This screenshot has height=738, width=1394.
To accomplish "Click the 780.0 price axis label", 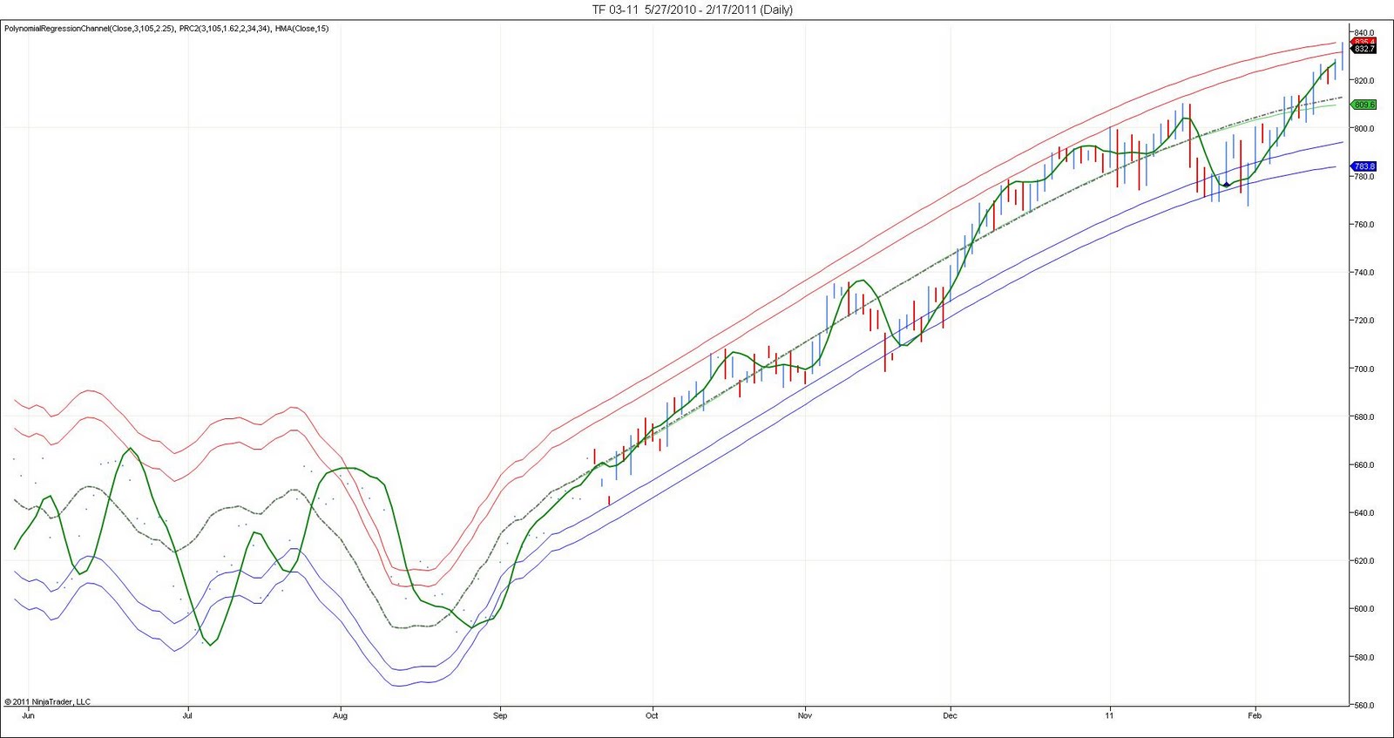I will click(1364, 177).
